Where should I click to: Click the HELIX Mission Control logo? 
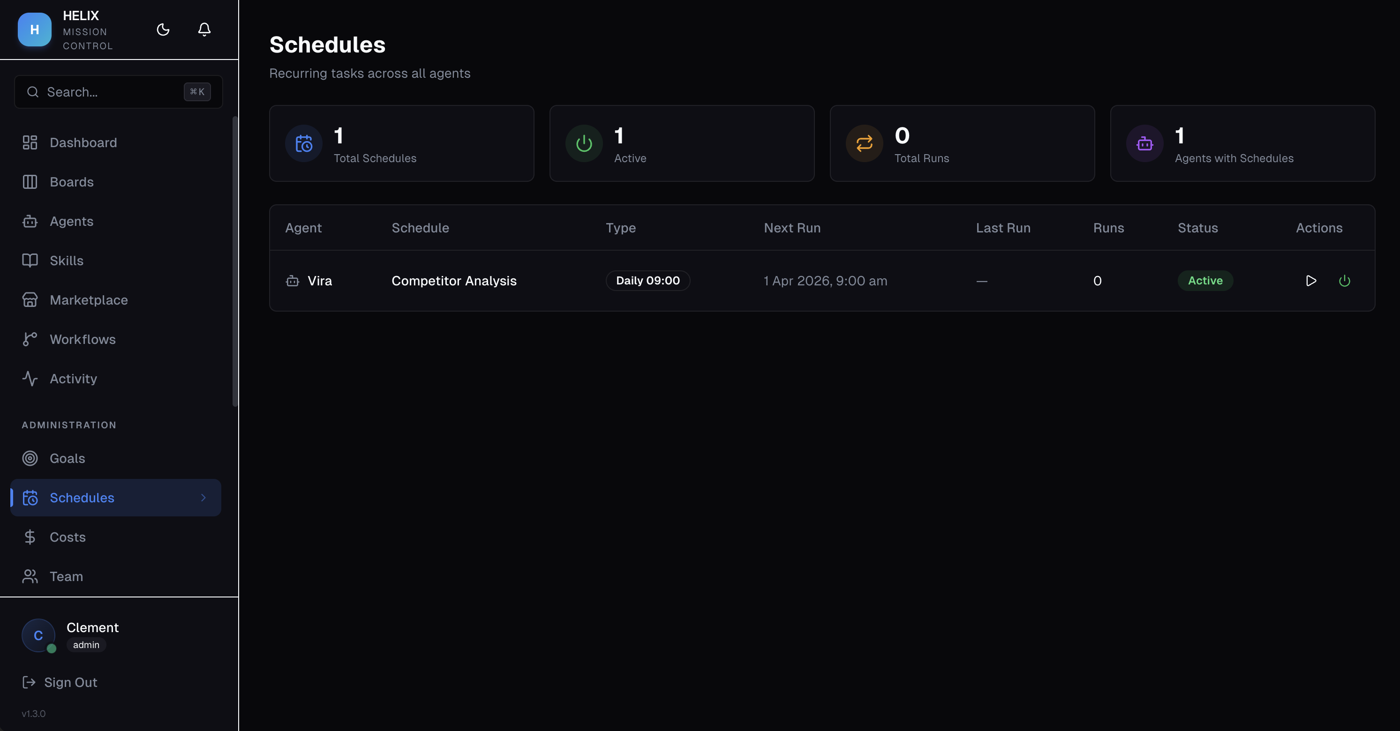34,30
